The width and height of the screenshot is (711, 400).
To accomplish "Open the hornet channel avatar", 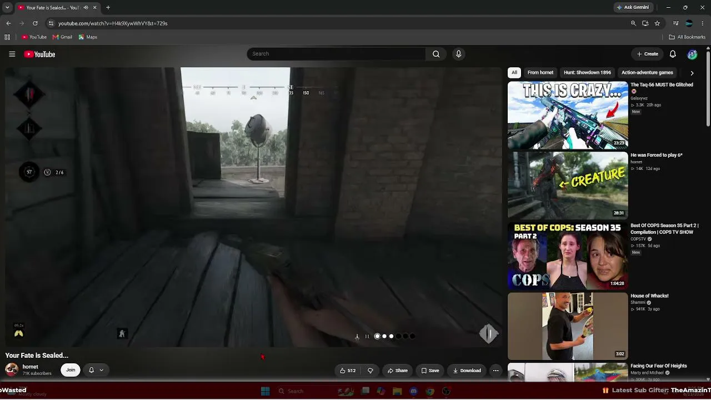I will pyautogui.click(x=12, y=369).
